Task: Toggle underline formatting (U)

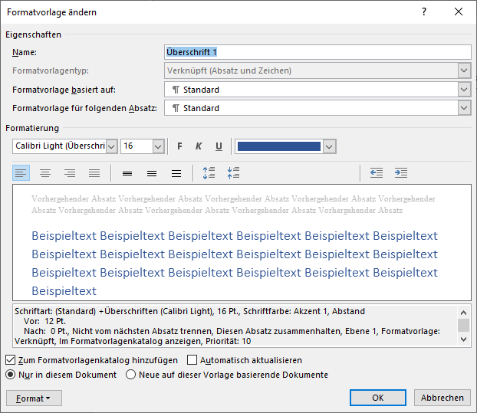Action: point(219,146)
